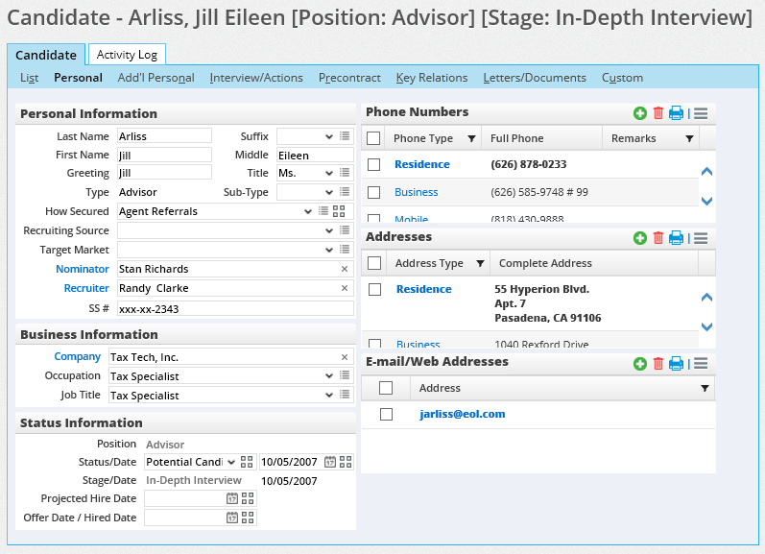
Task: Click the list icon beside the Suffix field
Action: pyautogui.click(x=345, y=136)
